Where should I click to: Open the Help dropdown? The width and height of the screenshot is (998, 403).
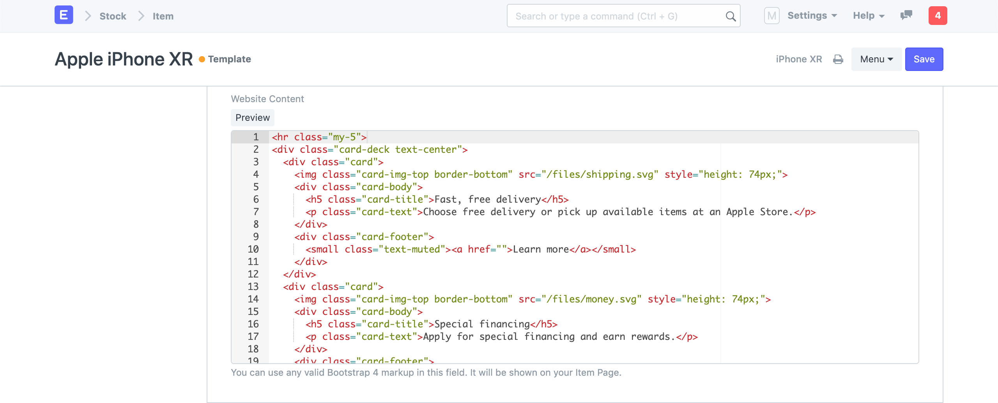coord(869,16)
